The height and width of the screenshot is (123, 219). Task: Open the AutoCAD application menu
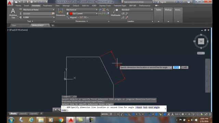[10, 3]
